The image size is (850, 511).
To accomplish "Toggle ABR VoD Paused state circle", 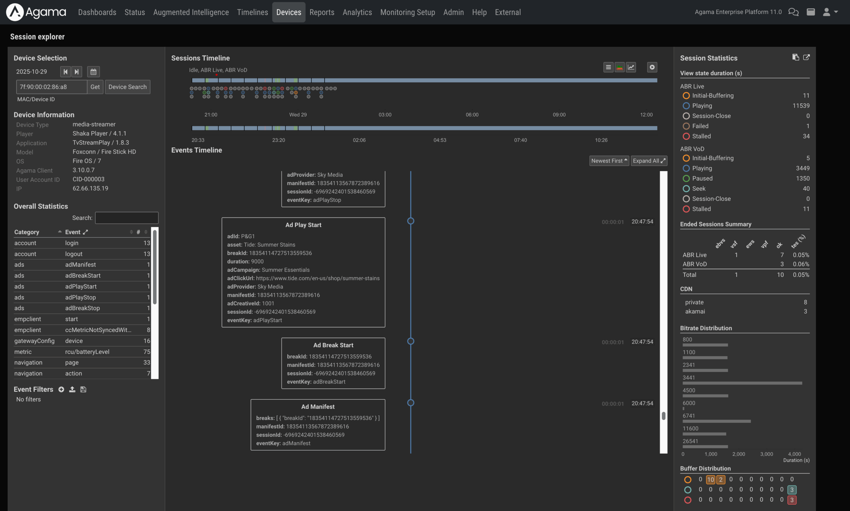I will 686,178.
